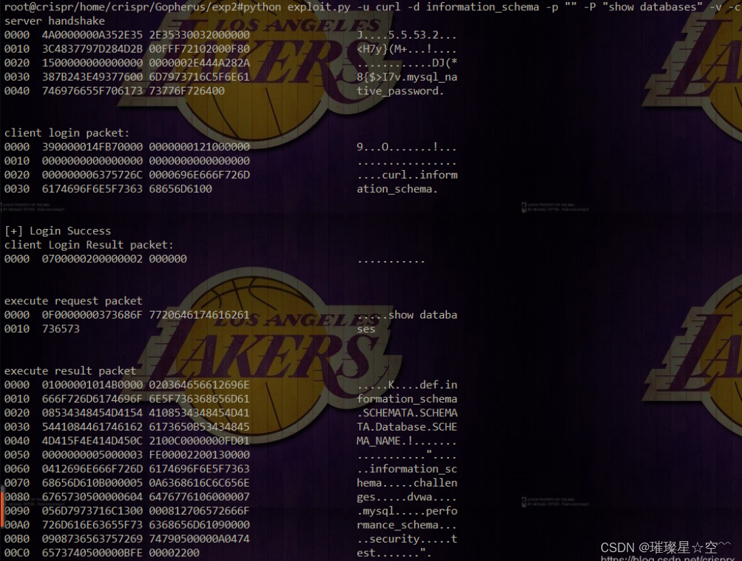The height and width of the screenshot is (561, 742).
Task: Click the '[+] Login Success' line
Action: (x=57, y=231)
